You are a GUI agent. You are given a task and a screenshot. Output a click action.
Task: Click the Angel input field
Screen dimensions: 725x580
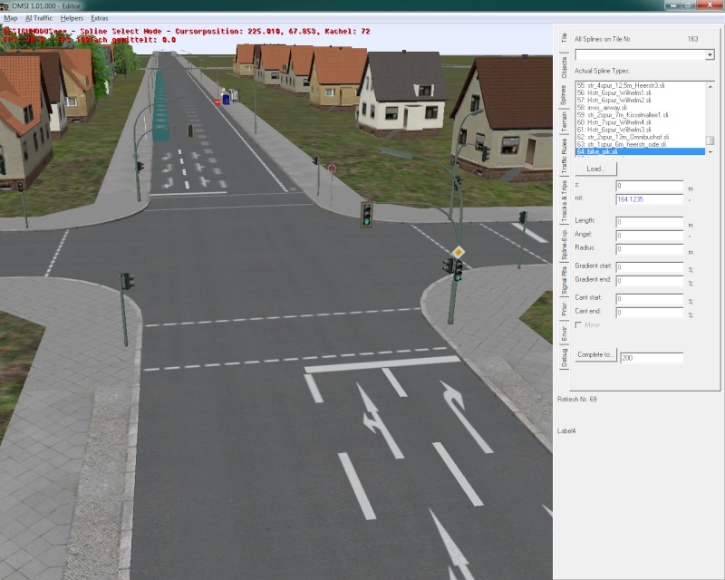point(649,236)
